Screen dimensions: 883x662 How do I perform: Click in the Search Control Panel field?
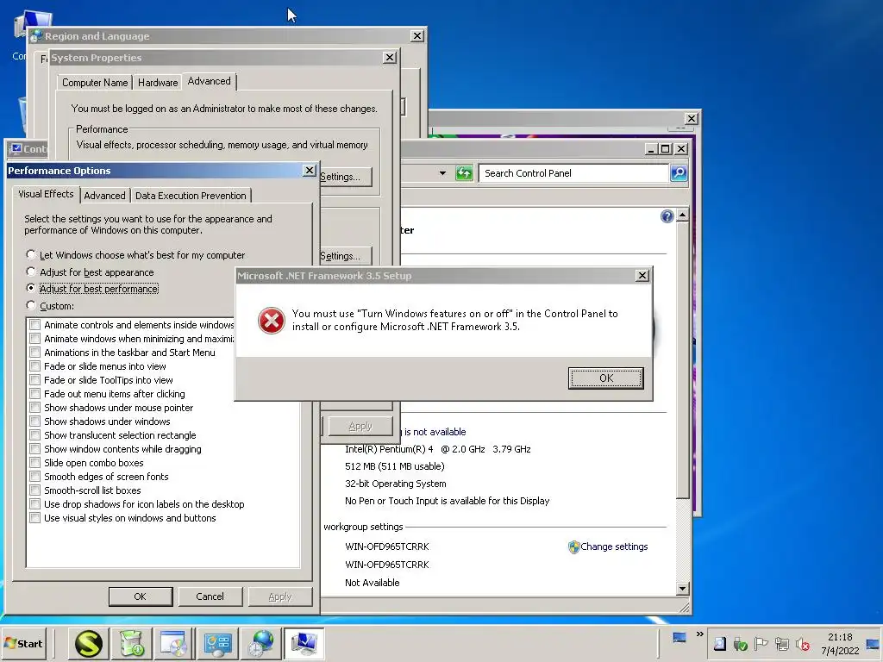[573, 172]
